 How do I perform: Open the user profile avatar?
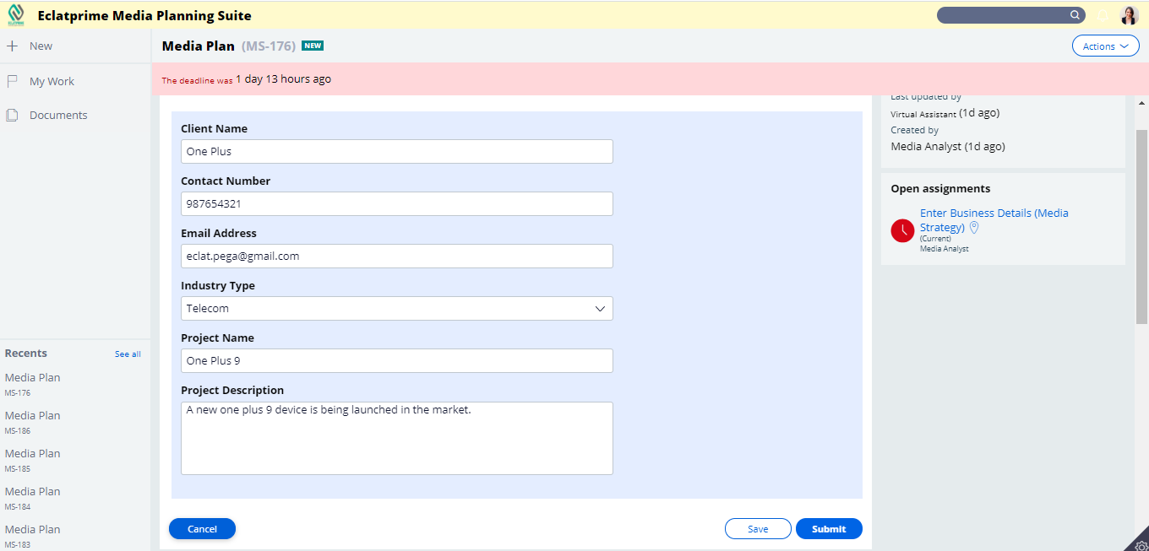tap(1130, 15)
